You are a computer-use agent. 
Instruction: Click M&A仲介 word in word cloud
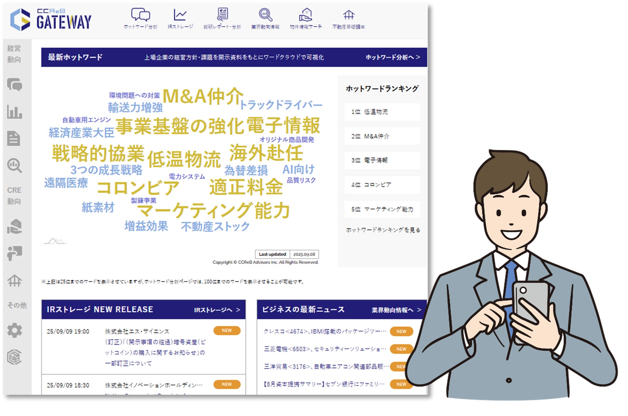click(203, 96)
